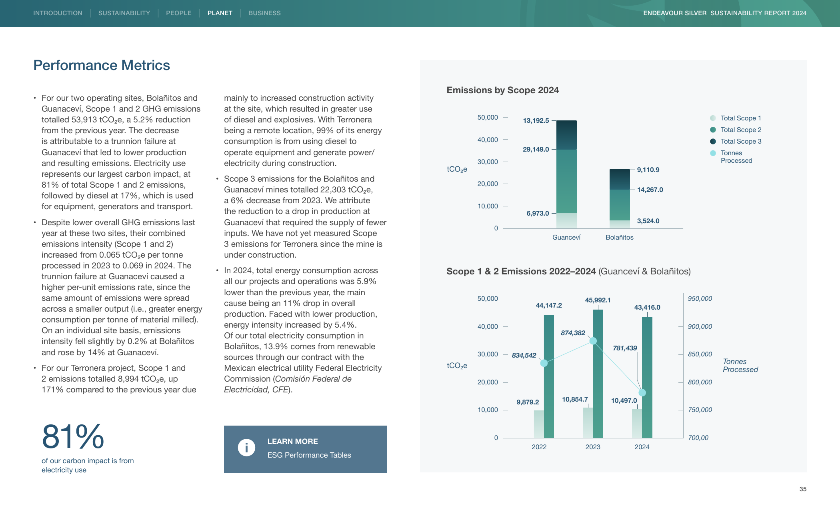Click the Learn More info icon
The width and height of the screenshot is (840, 510).
tap(246, 448)
